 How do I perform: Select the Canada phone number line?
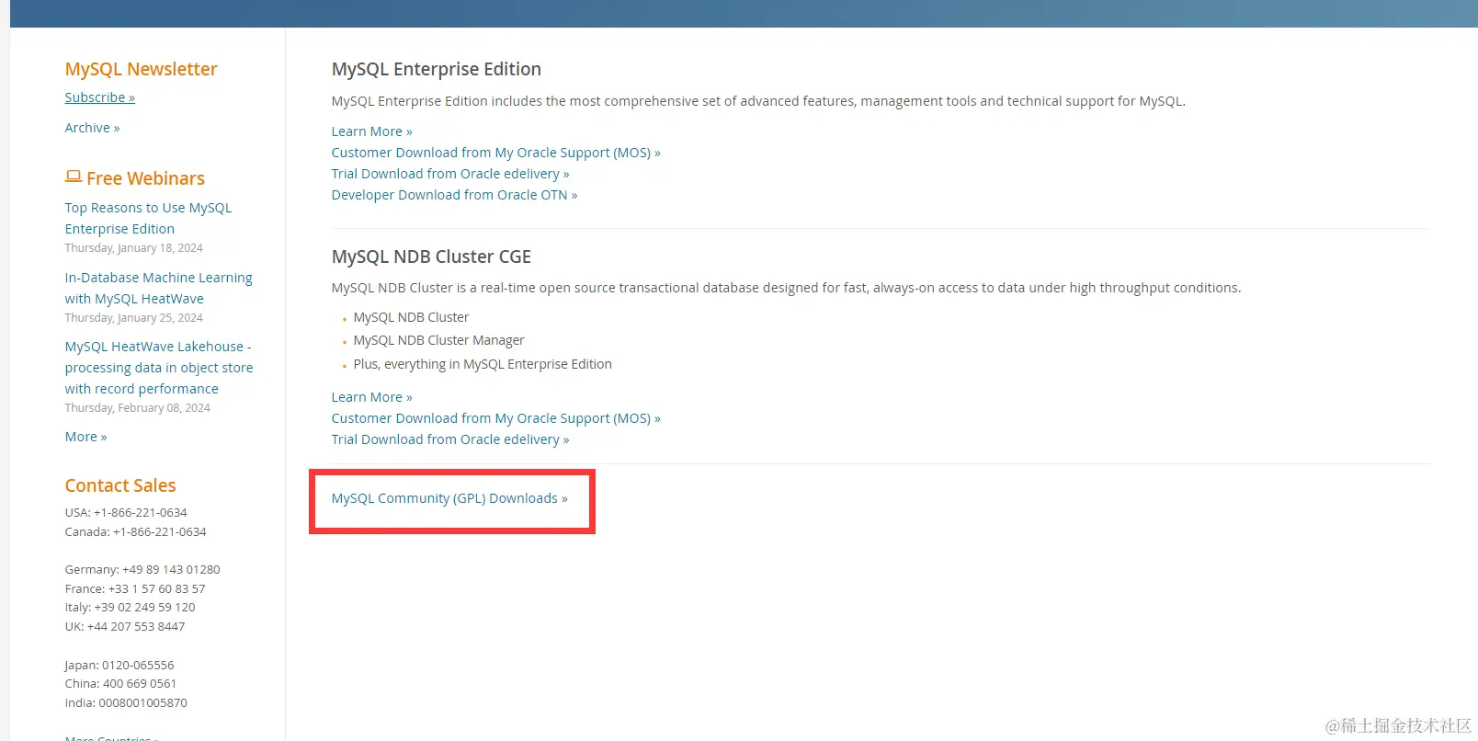tap(135, 532)
